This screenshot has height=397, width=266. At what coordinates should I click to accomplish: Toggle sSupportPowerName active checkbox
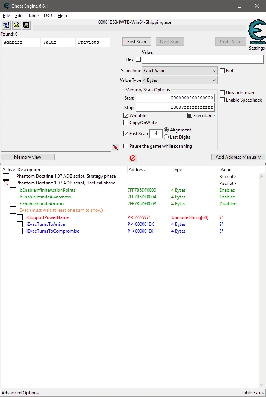pos(20,217)
